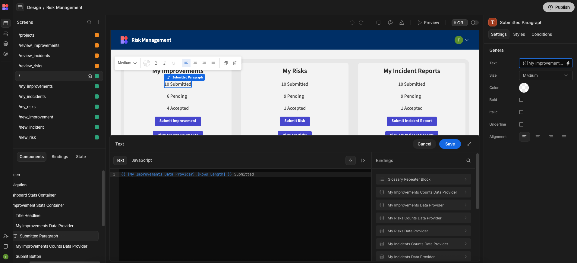Justify text in the floating toolbar
This screenshot has height=263, width=577.
[213, 63]
